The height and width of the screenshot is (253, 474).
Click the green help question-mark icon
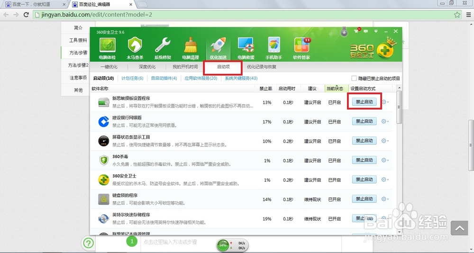tap(88, 243)
